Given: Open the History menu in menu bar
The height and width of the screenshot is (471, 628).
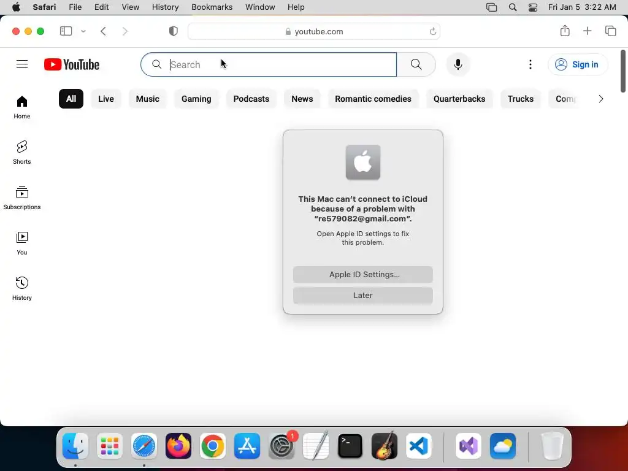Looking at the screenshot, I should point(165,7).
